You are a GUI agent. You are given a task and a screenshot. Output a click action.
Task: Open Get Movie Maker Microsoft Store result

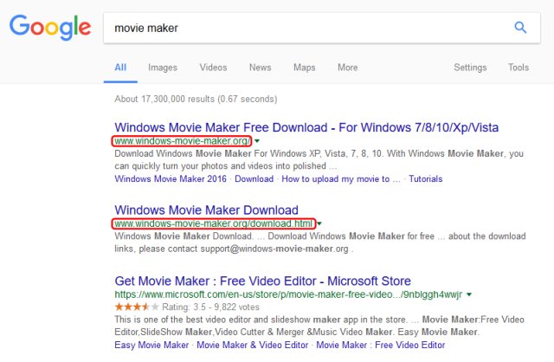pyautogui.click(x=262, y=281)
